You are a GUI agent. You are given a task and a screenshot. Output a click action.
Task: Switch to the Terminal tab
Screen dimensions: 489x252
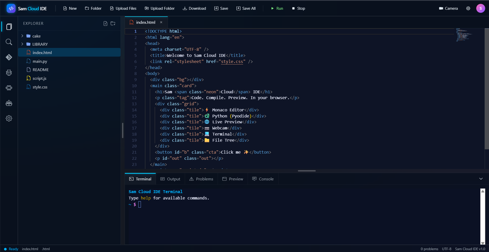click(140, 179)
